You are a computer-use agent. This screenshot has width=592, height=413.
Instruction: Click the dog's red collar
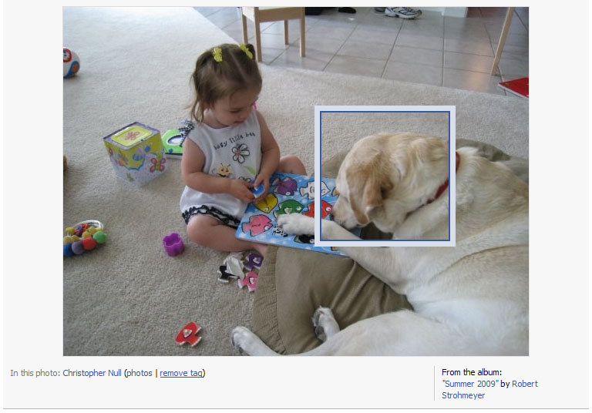(x=446, y=181)
